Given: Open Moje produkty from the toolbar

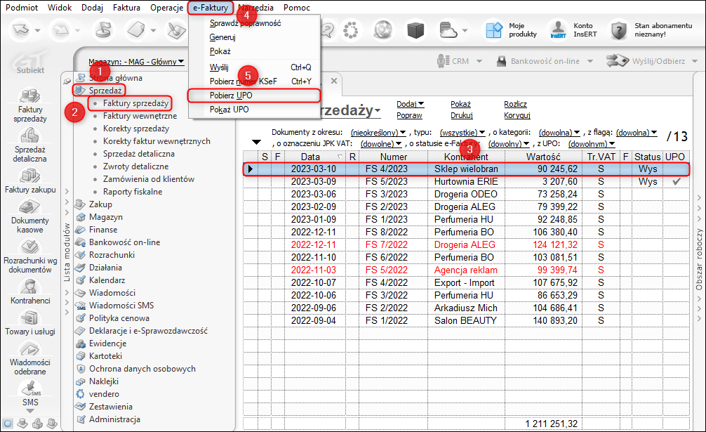Looking at the screenshot, I should point(512,30).
